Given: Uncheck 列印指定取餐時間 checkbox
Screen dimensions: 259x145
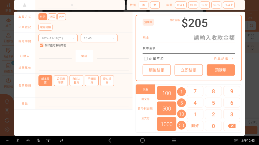Looking at the screenshot, I should [41, 46].
